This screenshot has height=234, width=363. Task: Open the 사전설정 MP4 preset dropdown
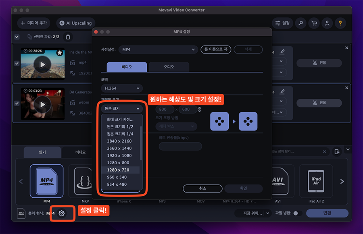(x=158, y=50)
